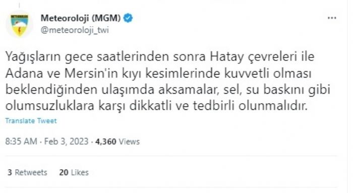Show the 3 Retweets list
The image size is (353, 193).
point(27,172)
